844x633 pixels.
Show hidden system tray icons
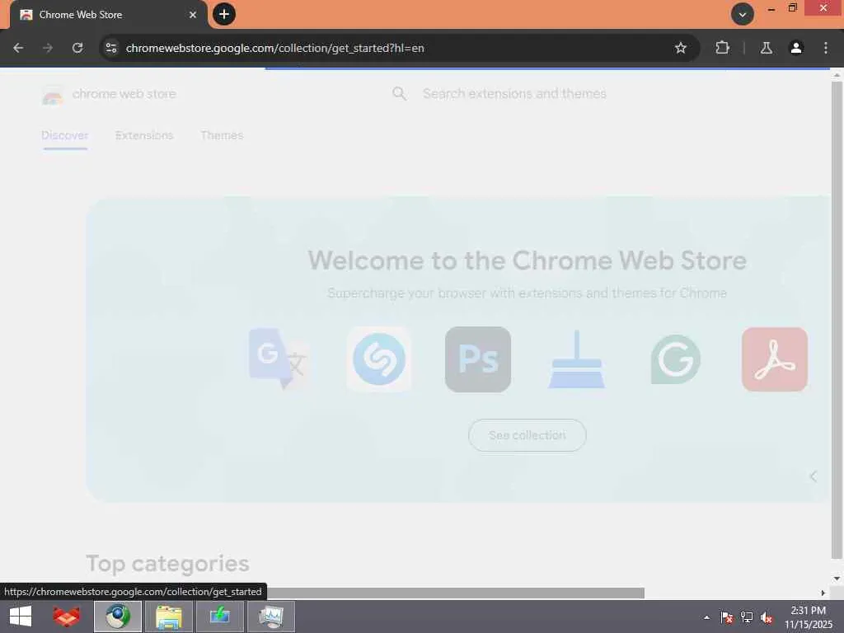tap(706, 617)
